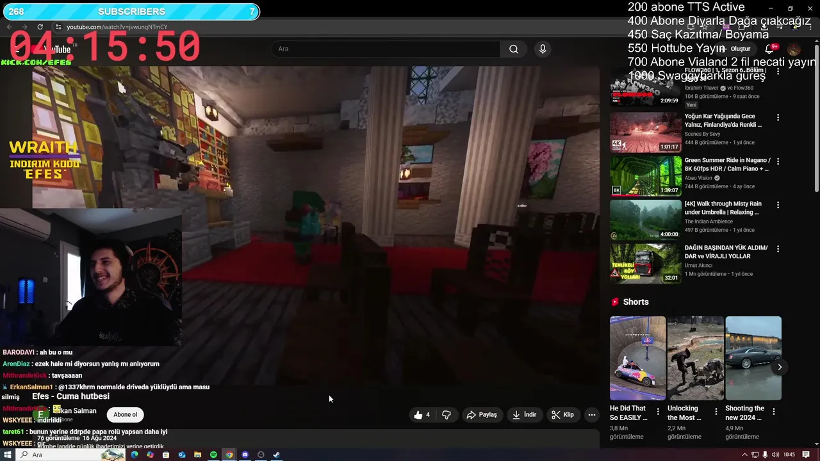Share the video via Paylaş button
This screenshot has height=461, width=820.
[482, 415]
